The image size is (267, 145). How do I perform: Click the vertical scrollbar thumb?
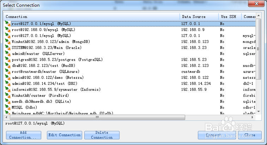pos(259,49)
